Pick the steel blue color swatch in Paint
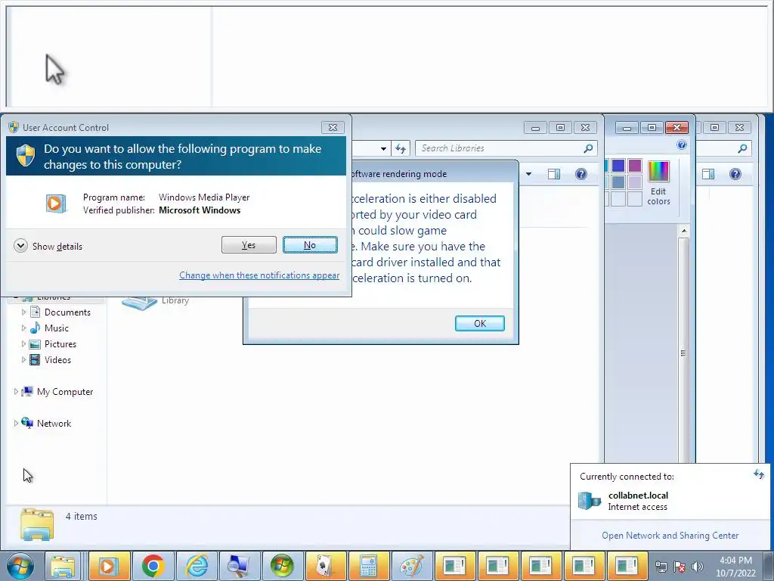Image resolution: width=774 pixels, height=581 pixels. [x=618, y=182]
